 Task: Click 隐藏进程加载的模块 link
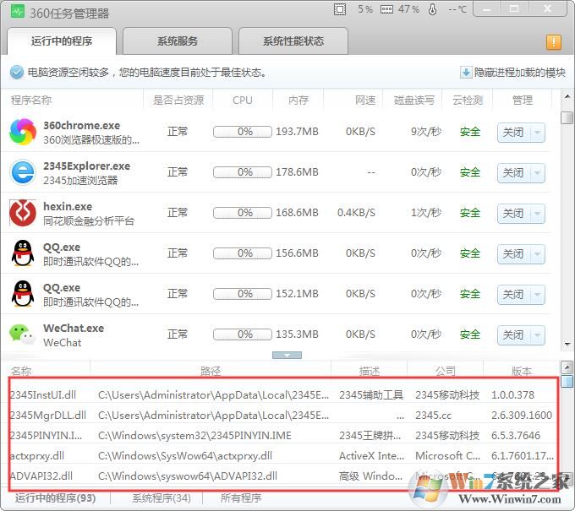pos(520,73)
